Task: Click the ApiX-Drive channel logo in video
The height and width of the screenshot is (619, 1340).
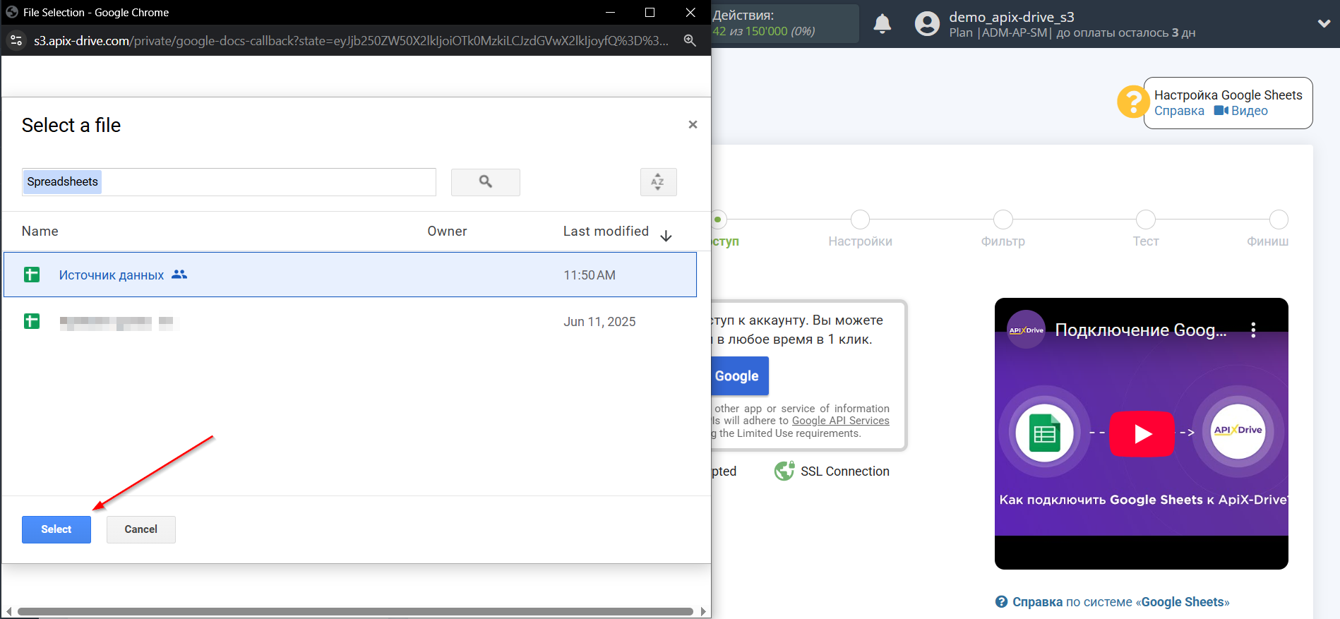Action: [1026, 330]
